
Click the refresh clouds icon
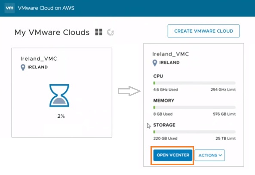tap(111, 32)
